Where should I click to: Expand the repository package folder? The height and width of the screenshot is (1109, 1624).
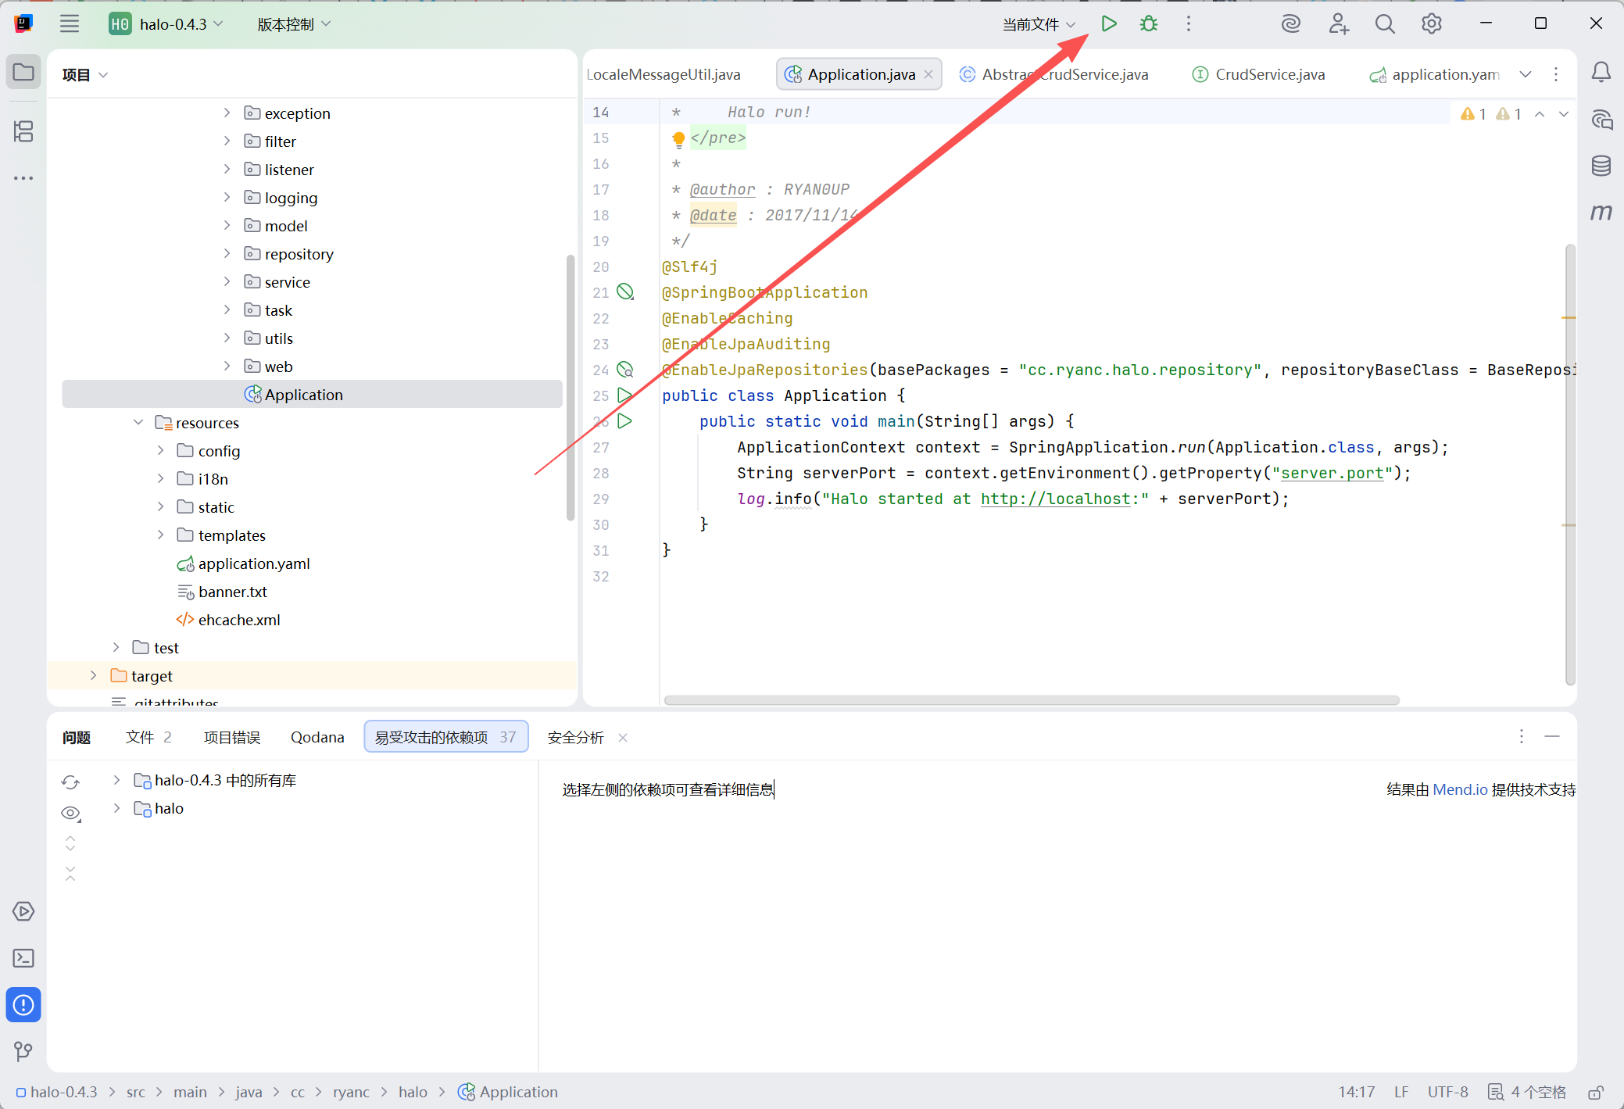(x=227, y=253)
